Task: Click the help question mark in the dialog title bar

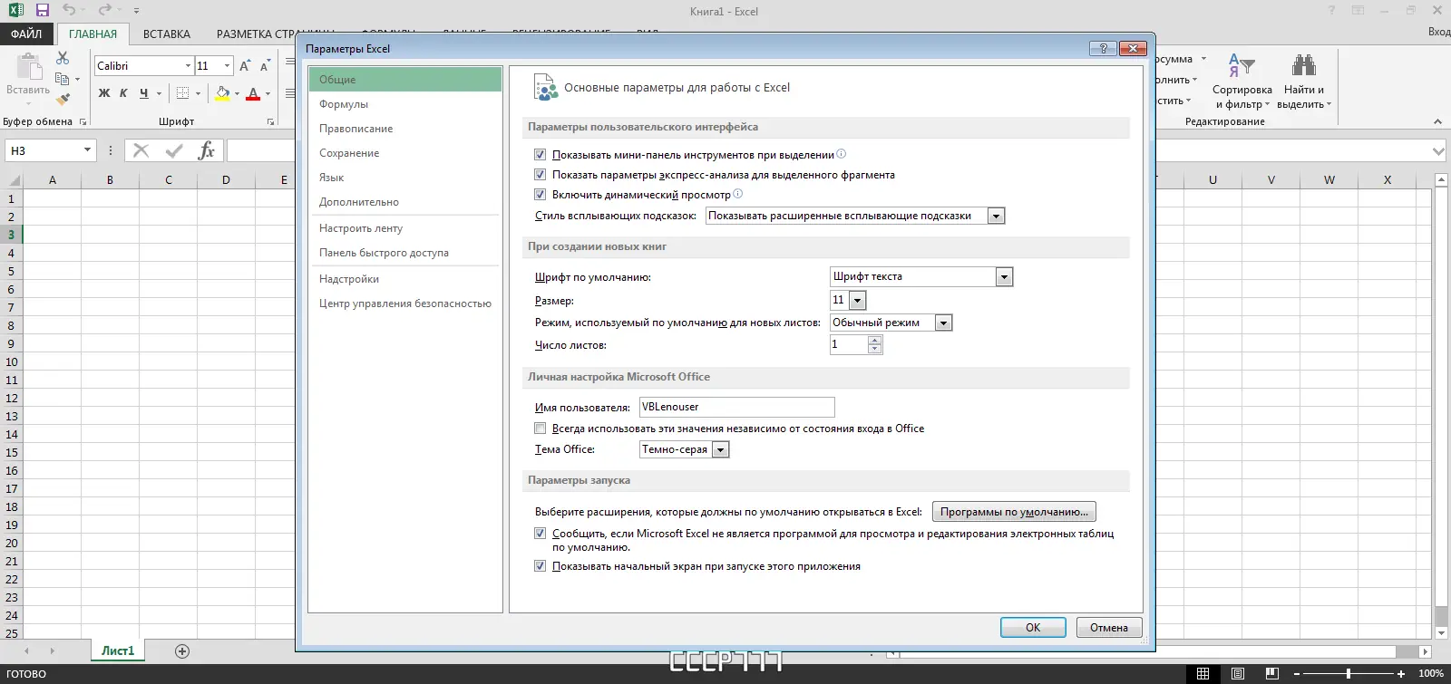Action: pos(1103,49)
